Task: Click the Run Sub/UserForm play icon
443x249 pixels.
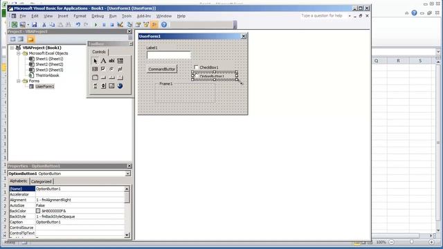Action: pos(96,25)
